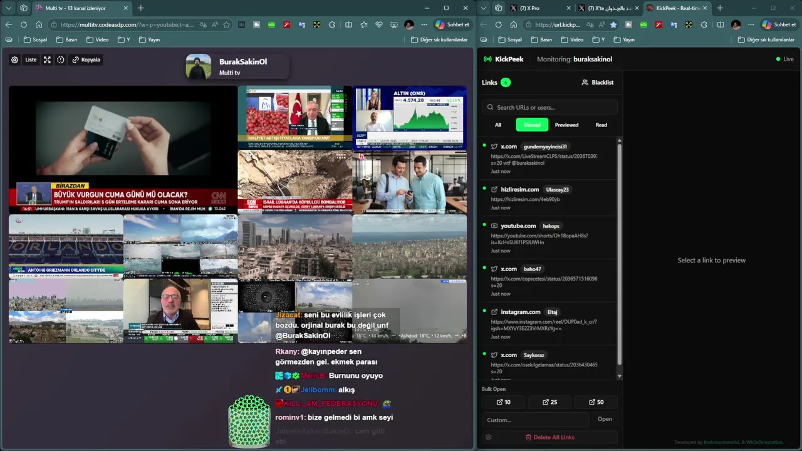The width and height of the screenshot is (802, 451).
Task: Bulk open 50 links
Action: point(596,402)
